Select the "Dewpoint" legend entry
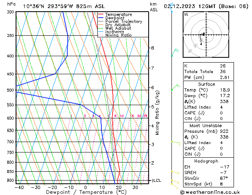This screenshot has height=195, width=252. click(115, 18)
